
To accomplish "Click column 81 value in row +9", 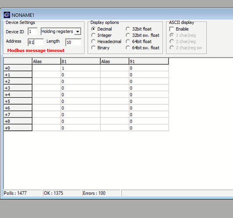I will tap(81, 128).
